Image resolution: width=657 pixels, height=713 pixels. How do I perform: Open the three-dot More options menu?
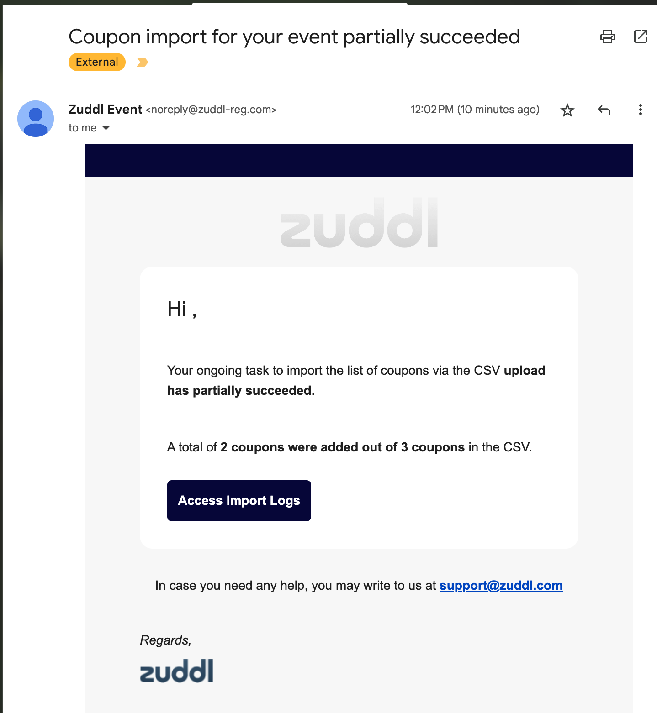pos(640,110)
